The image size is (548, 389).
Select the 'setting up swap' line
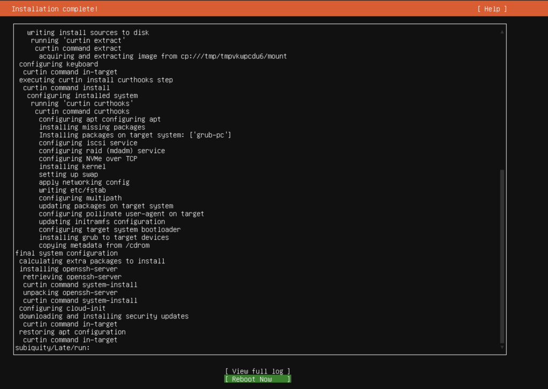[68, 174]
